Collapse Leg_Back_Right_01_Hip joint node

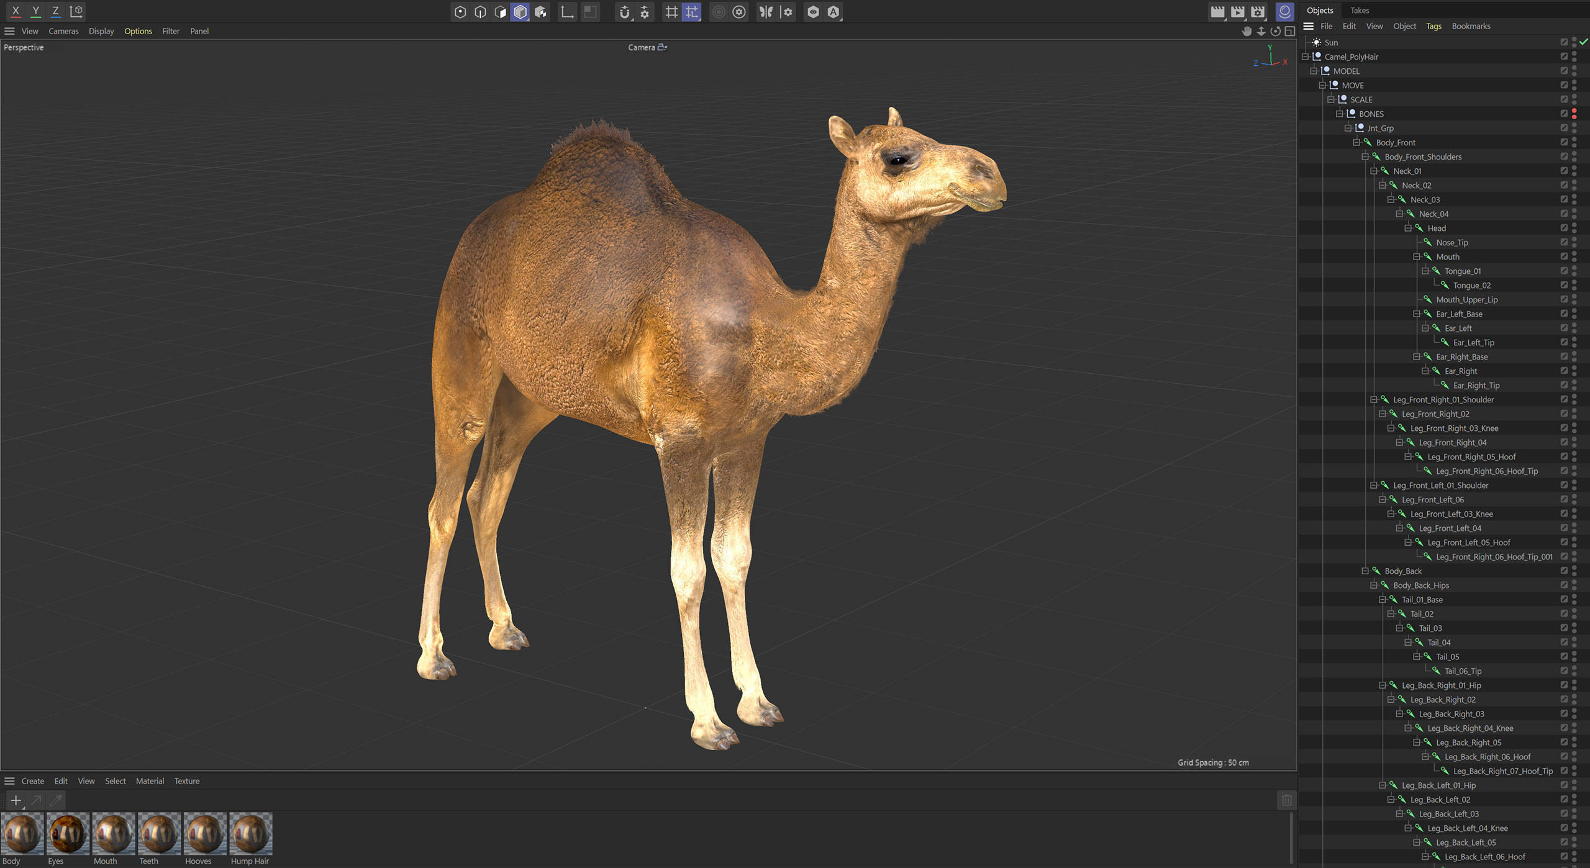[1383, 685]
